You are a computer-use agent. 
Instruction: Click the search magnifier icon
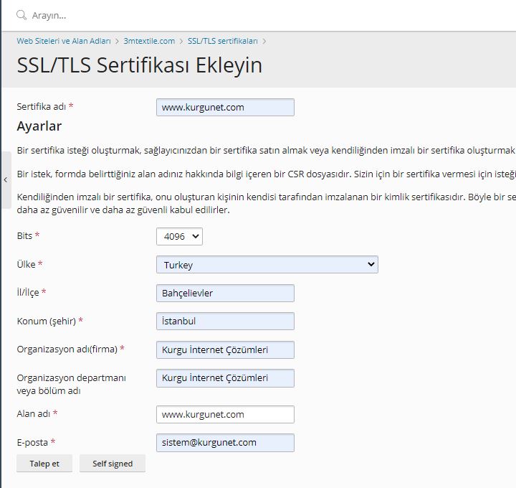(x=21, y=15)
